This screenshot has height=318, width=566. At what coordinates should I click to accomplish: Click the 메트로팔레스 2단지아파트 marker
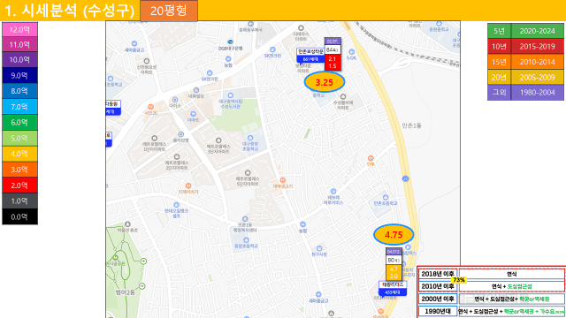point(177,157)
